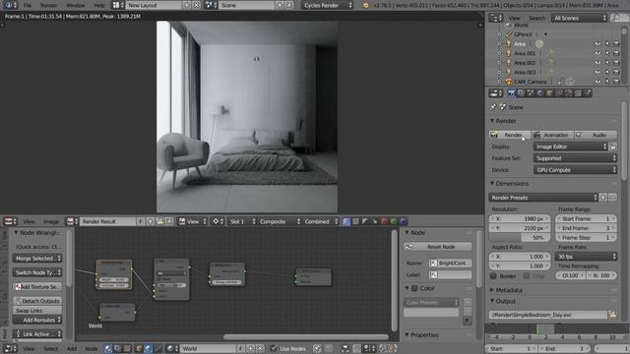Select the Object properties tab icon

pyautogui.click(x=549, y=93)
